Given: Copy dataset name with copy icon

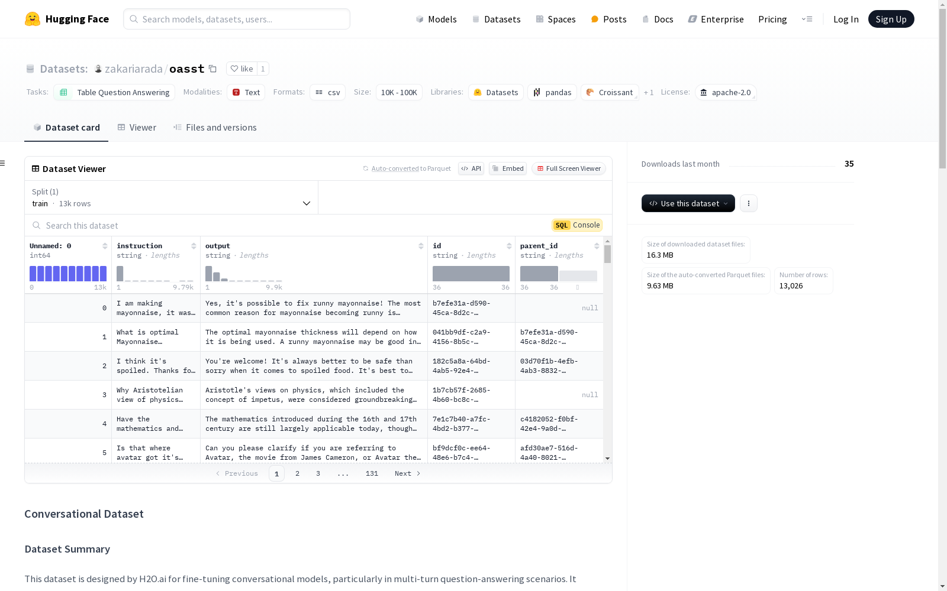Looking at the screenshot, I should pos(212,69).
